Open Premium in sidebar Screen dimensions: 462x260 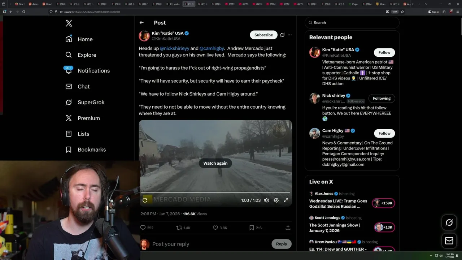82,118
